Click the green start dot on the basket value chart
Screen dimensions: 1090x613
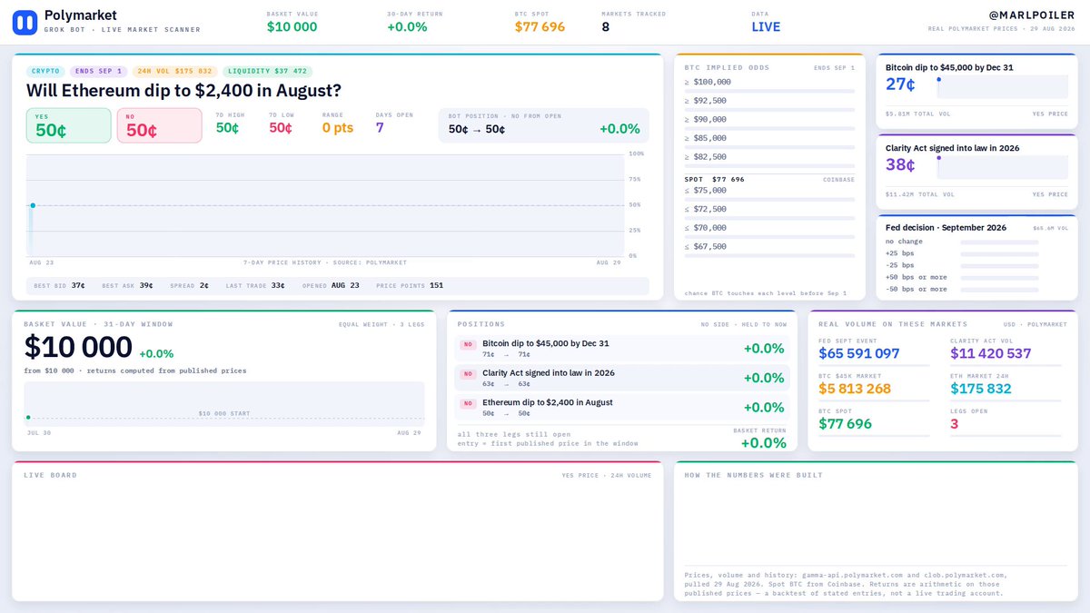[x=28, y=418]
